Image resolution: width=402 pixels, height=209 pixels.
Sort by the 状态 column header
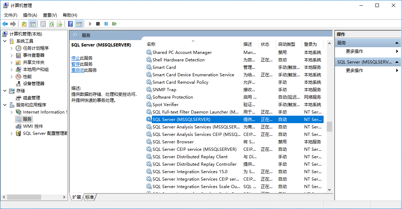267,44
